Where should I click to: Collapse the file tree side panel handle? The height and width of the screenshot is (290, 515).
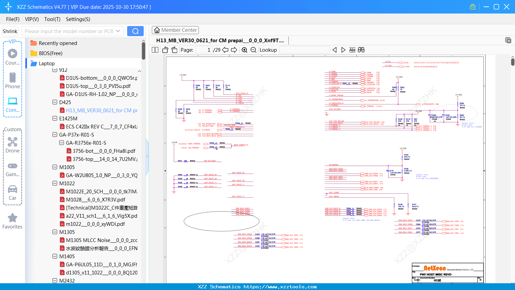click(147, 156)
